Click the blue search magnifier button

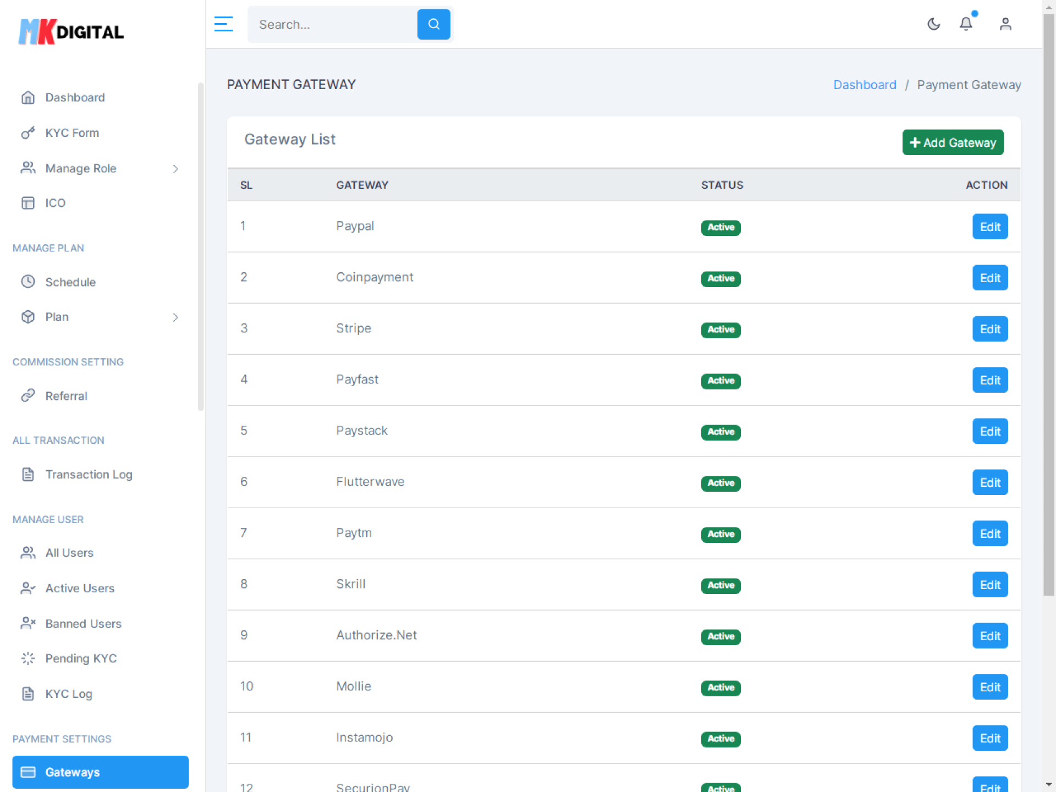pyautogui.click(x=433, y=24)
